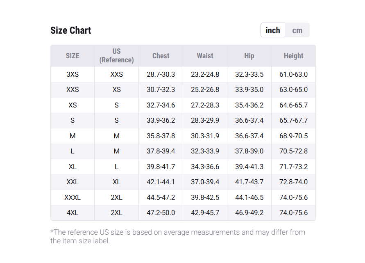Click the SIZE column header
This screenshot has height=263, width=365.
(x=73, y=56)
